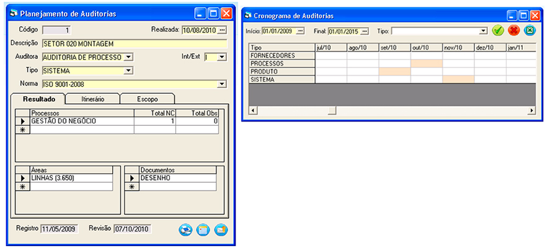This screenshot has width=550, height=248.
Task: Click the Descrição field SETOR 020 MONTAGEM
Action: pyautogui.click(x=135, y=43)
